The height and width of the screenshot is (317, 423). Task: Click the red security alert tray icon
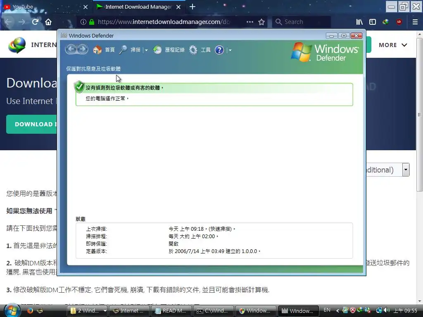(x=353, y=310)
